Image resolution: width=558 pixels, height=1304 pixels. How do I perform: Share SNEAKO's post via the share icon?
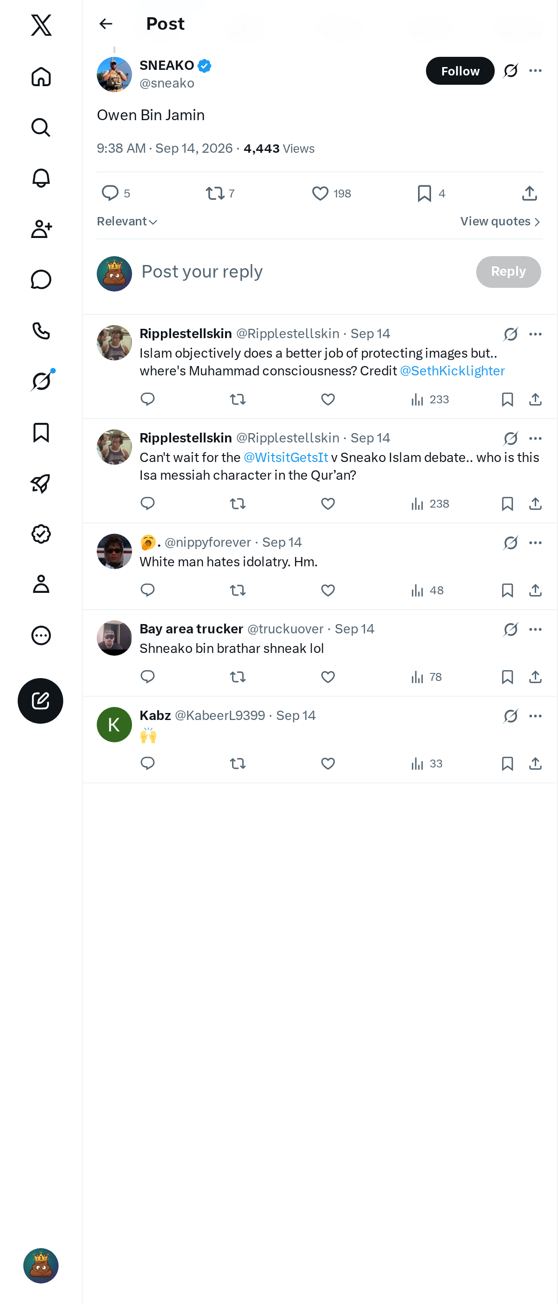[529, 193]
